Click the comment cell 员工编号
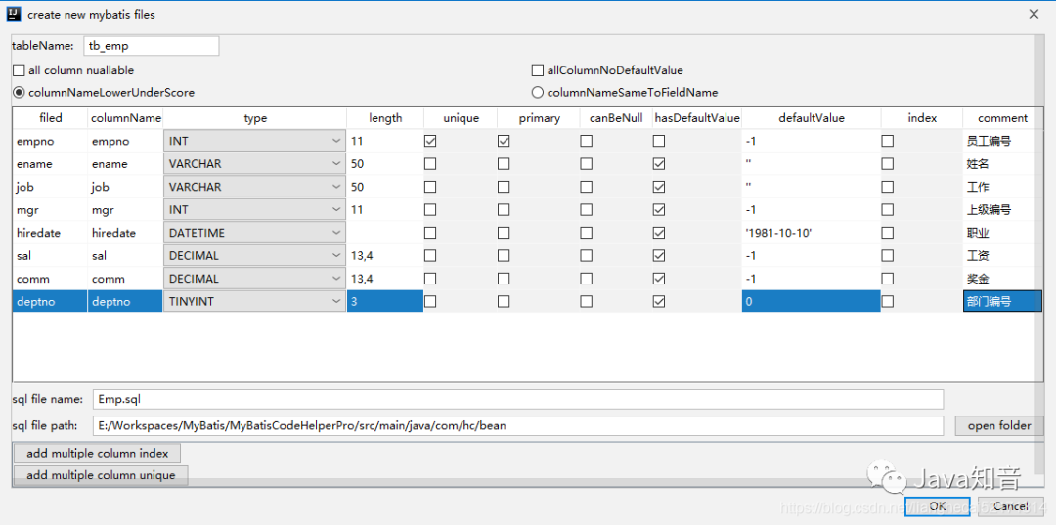 coord(1003,142)
